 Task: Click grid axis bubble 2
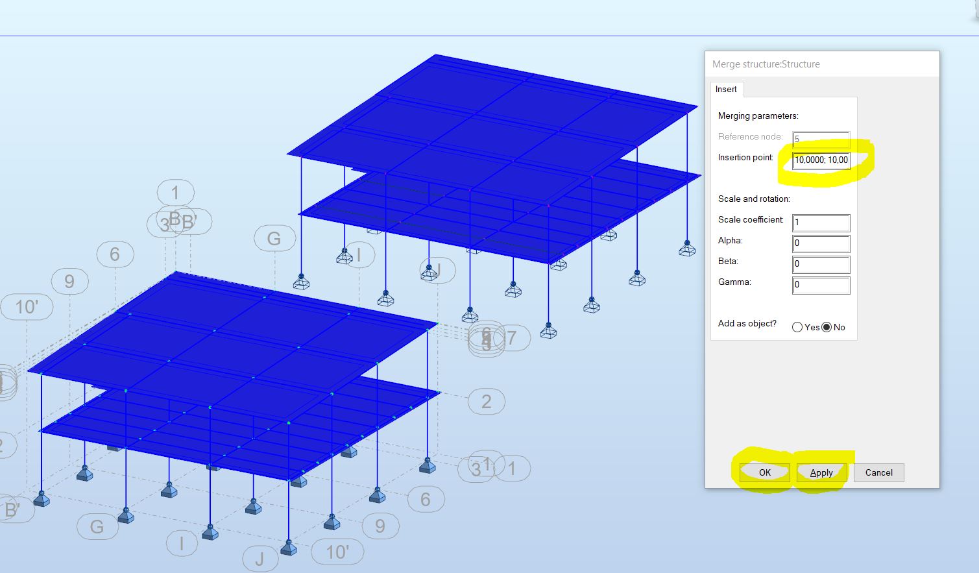485,402
